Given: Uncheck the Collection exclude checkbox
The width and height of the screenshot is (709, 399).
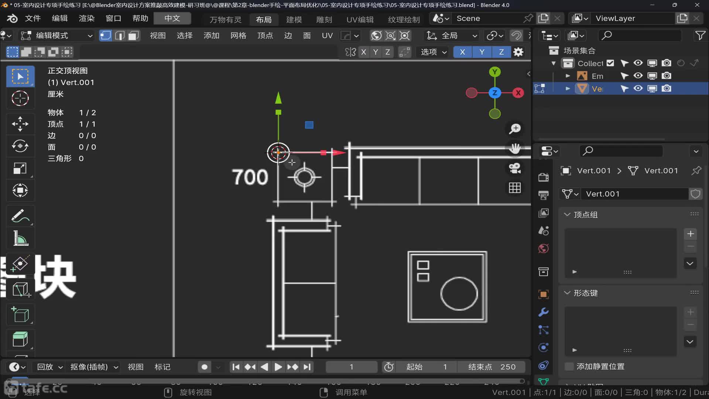Looking at the screenshot, I should coord(610,63).
